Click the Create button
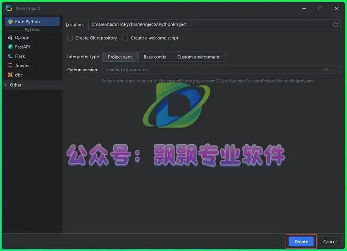The image size is (347, 251). point(301,242)
